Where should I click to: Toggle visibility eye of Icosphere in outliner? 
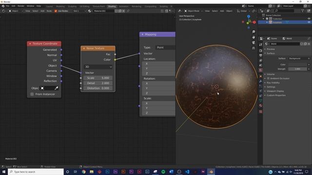click(x=309, y=22)
